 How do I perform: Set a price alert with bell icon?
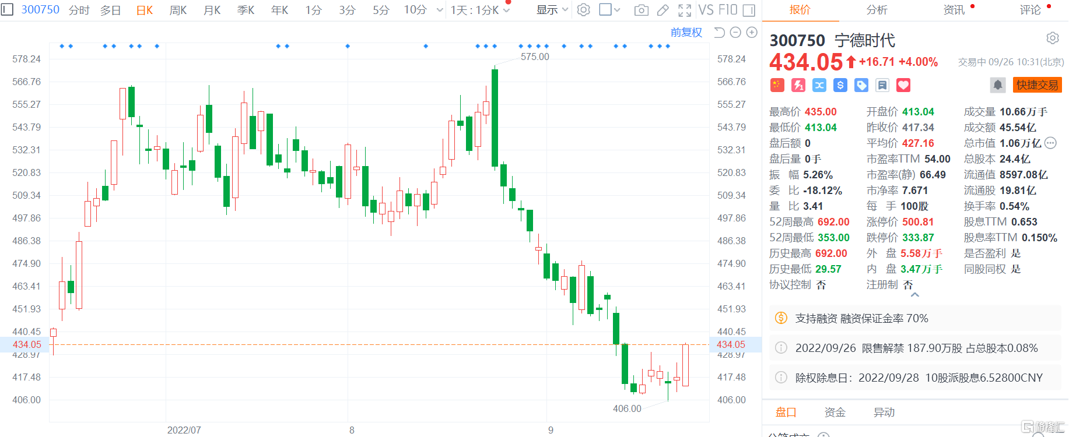[998, 85]
